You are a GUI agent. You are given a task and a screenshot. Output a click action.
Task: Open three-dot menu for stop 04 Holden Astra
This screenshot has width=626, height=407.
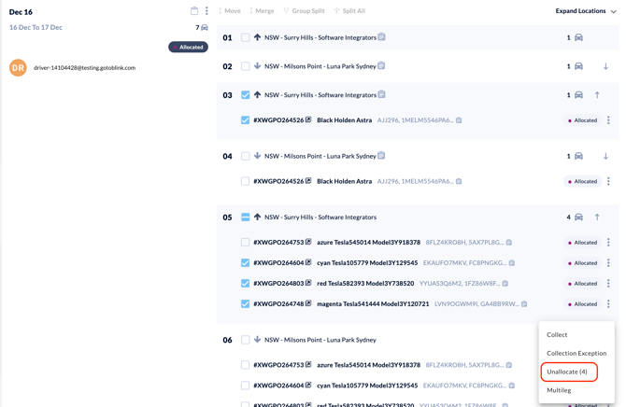click(608, 182)
